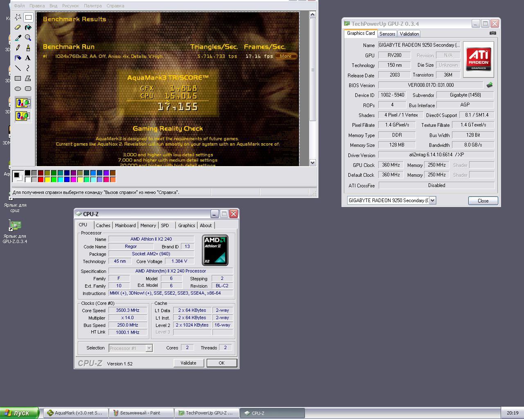Open the Файл menu in Paint
The height and width of the screenshot is (419, 524).
click(x=19, y=6)
